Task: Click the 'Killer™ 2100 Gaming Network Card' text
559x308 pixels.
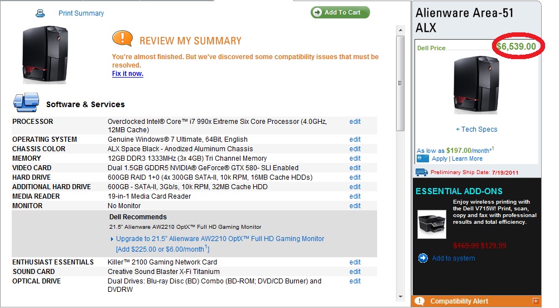Action: pos(162,262)
